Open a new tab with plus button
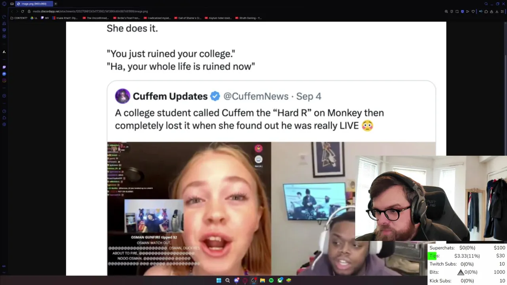Screen dimensions: 507x285 pos(55,4)
